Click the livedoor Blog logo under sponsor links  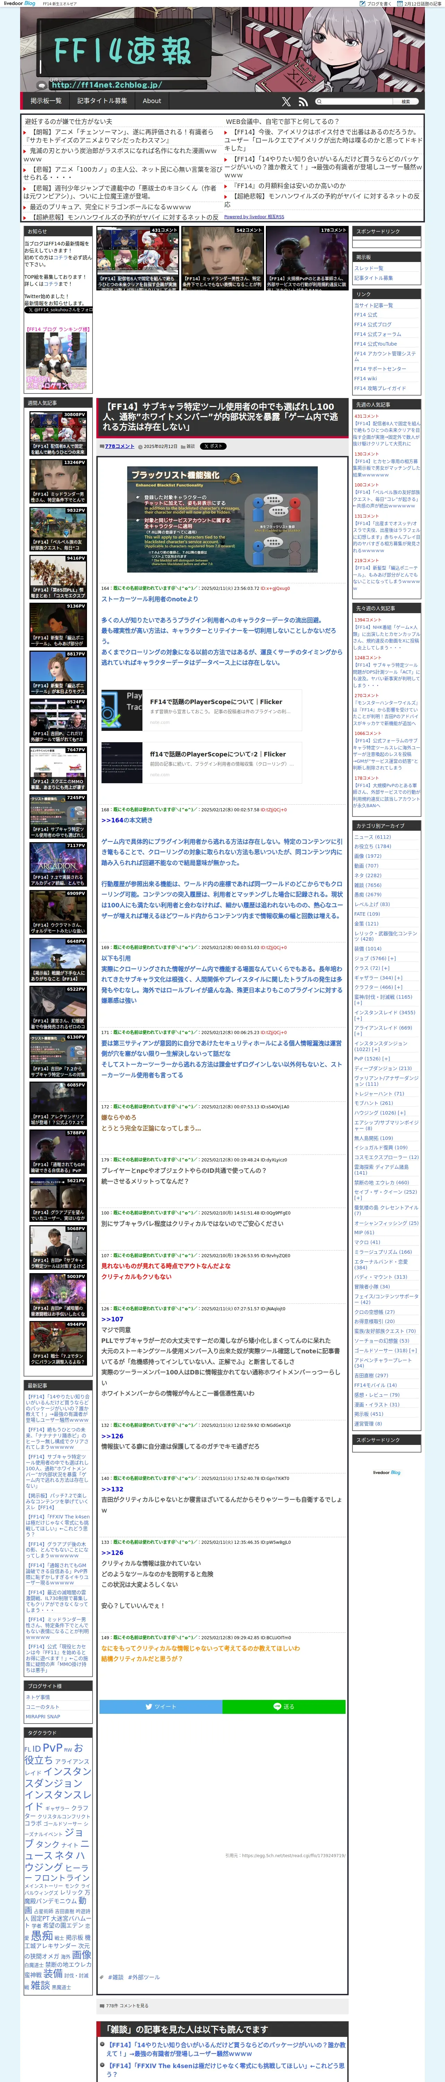(x=386, y=1473)
